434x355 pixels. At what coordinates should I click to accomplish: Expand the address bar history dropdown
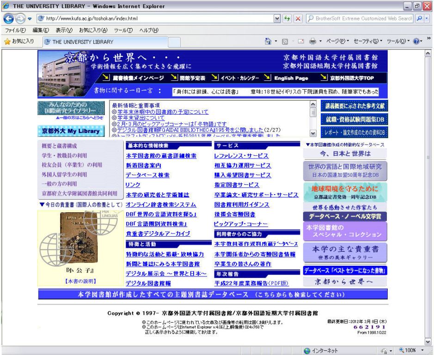[x=276, y=19]
